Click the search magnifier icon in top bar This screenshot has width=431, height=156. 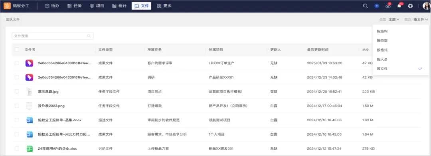[x=365, y=6]
